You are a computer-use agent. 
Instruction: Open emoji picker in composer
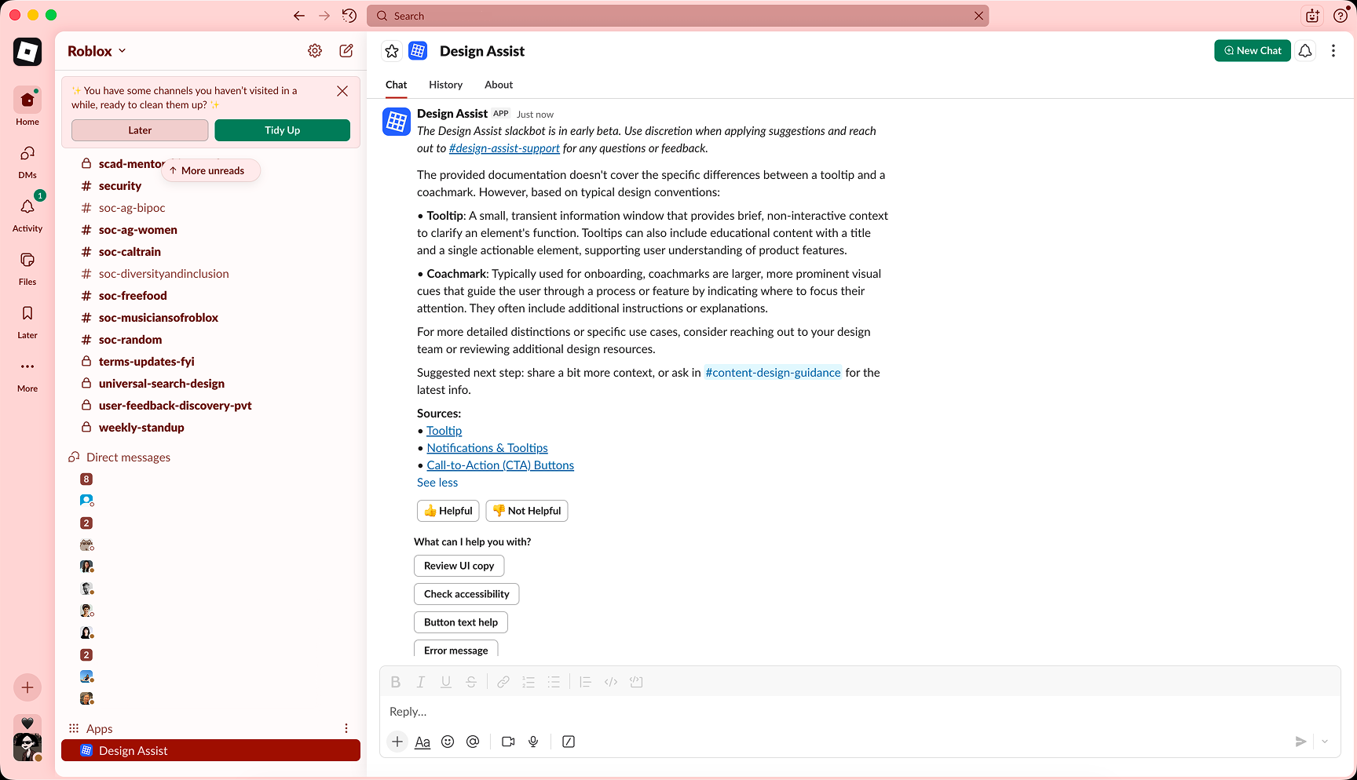(x=448, y=742)
